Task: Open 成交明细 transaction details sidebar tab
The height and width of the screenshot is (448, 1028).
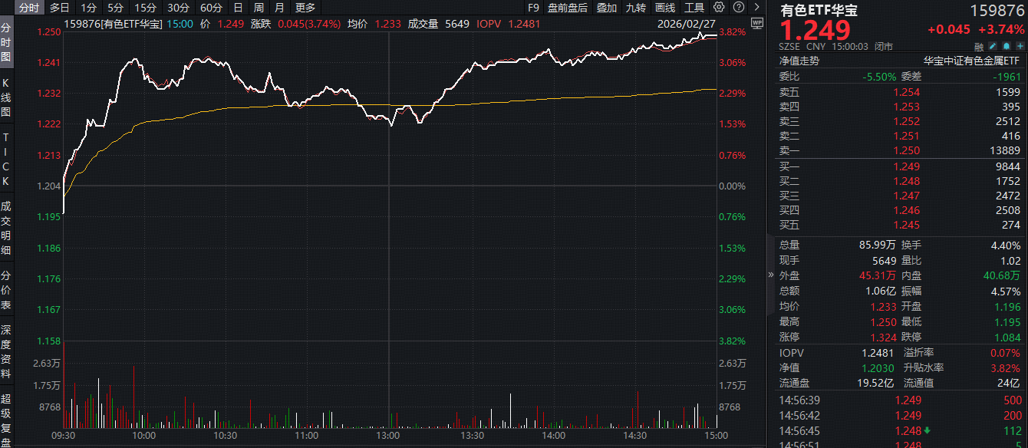Action: (x=6, y=228)
